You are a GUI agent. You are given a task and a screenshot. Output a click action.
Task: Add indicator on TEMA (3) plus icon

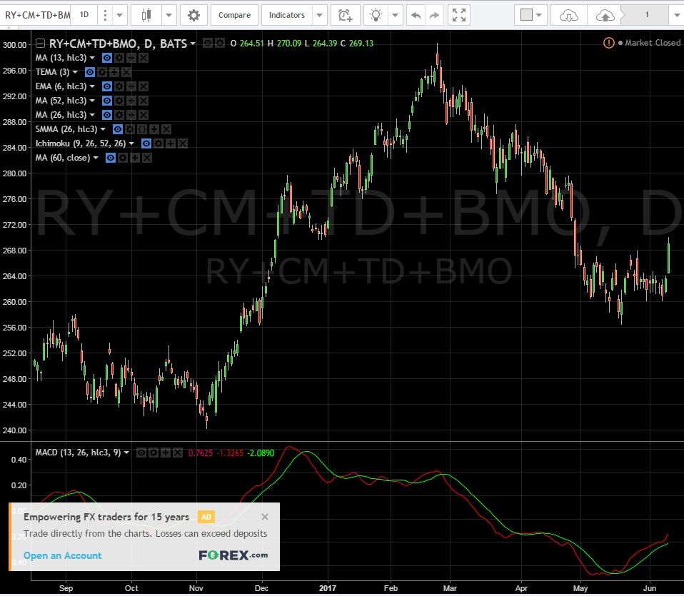tap(114, 72)
